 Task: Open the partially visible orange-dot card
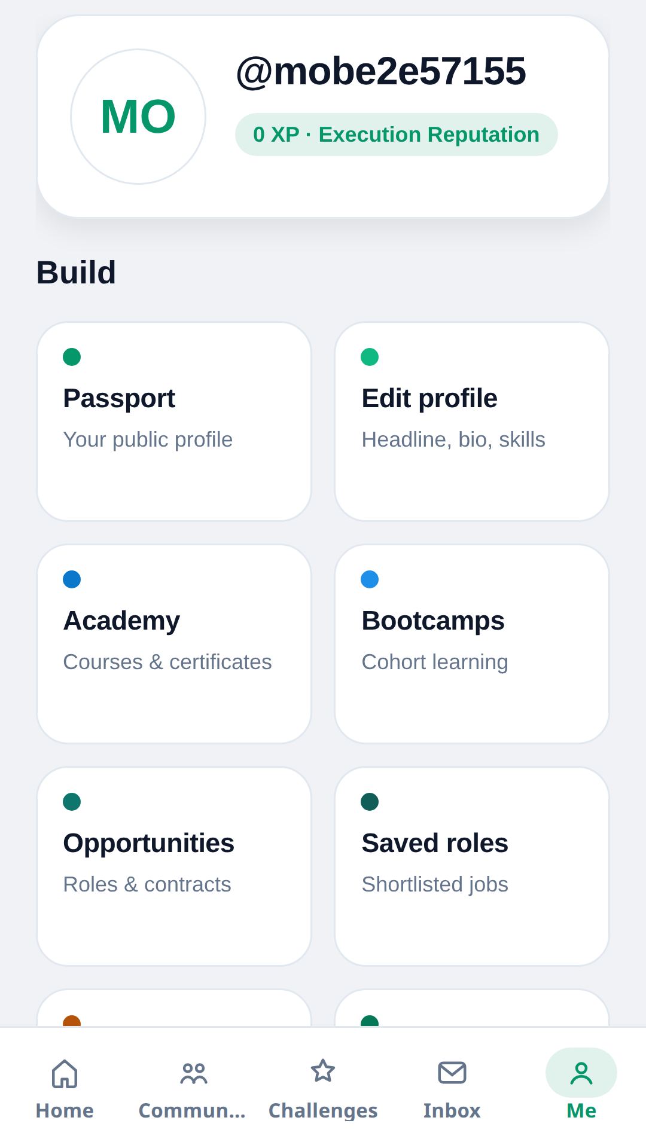[x=174, y=1009]
